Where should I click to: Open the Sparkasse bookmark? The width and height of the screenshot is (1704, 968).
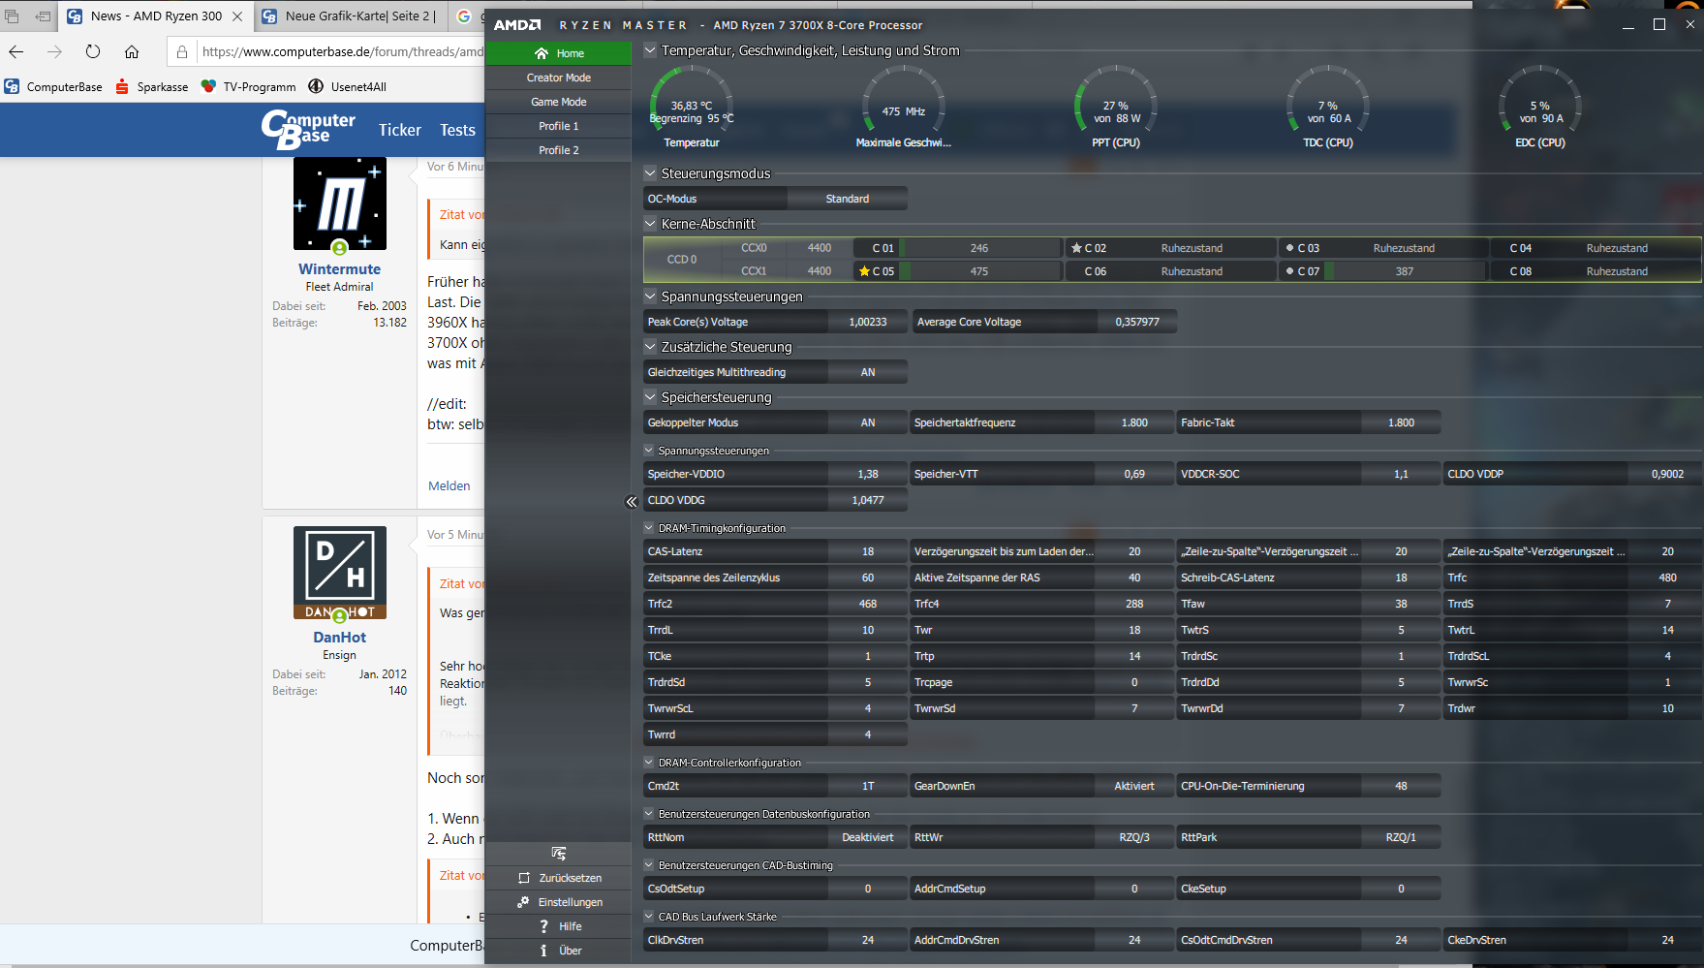(x=152, y=86)
